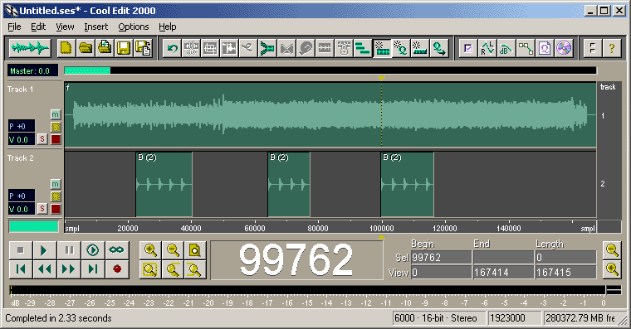Click the Track 1 pan field P +0
The width and height of the screenshot is (631, 329).
click(22, 126)
